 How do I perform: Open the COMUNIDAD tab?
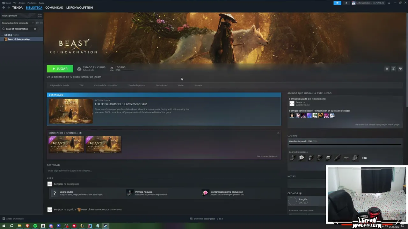[54, 8]
